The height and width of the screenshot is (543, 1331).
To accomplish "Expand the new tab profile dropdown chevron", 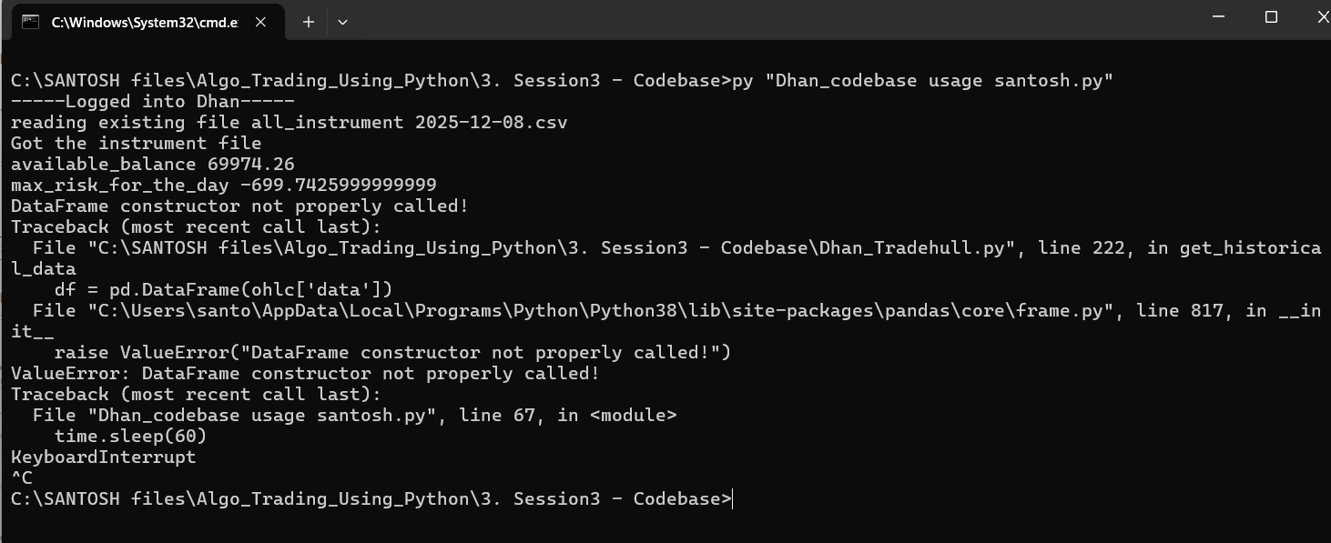I will [x=342, y=22].
